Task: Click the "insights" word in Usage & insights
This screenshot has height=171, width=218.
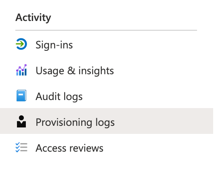Action: click(96, 71)
